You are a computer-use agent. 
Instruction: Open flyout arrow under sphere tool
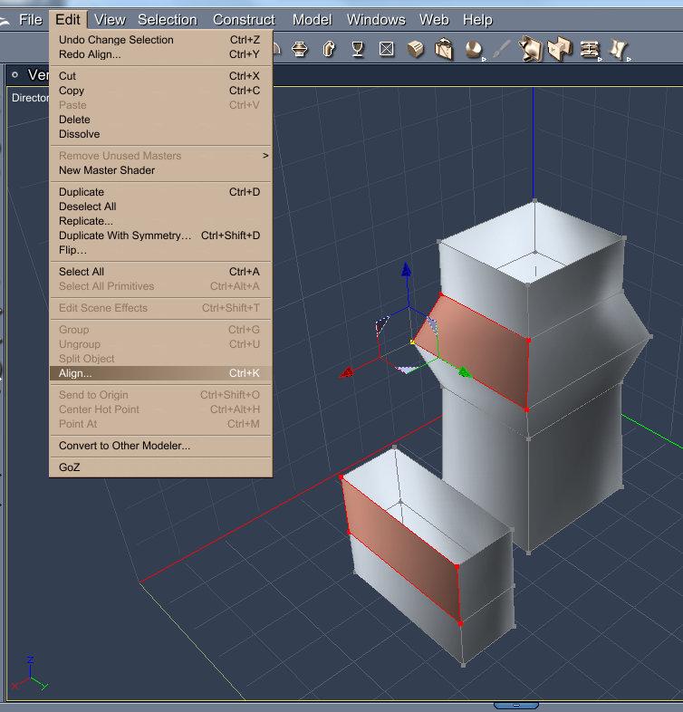pos(484,60)
